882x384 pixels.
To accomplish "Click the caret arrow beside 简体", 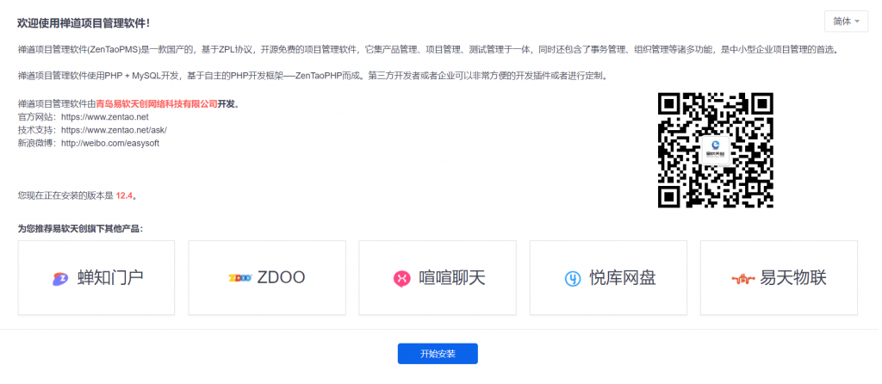I will [x=857, y=22].
